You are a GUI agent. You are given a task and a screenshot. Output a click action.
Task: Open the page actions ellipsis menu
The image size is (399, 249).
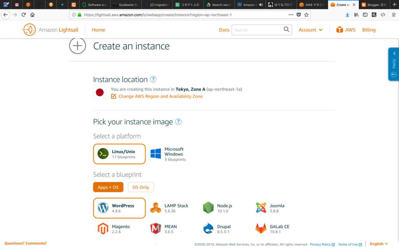coord(291,15)
